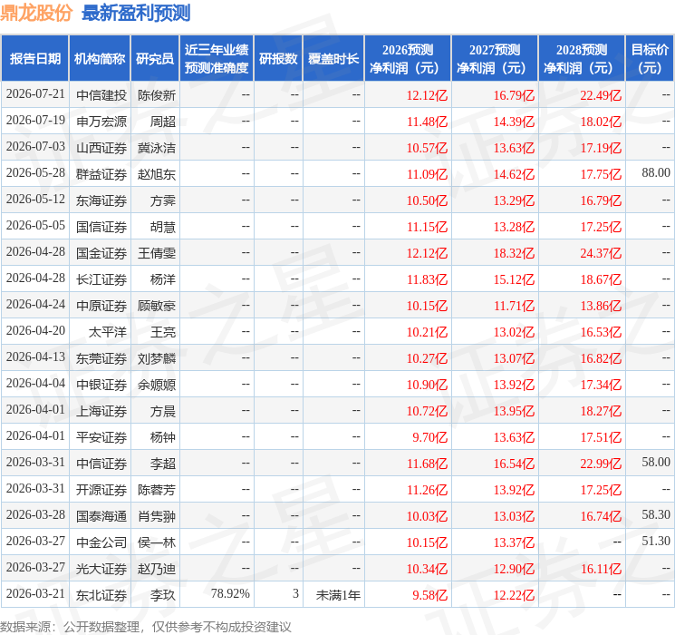The image size is (675, 635).
Task: Open the 中金公司 institution entry
Action: [x=101, y=542]
